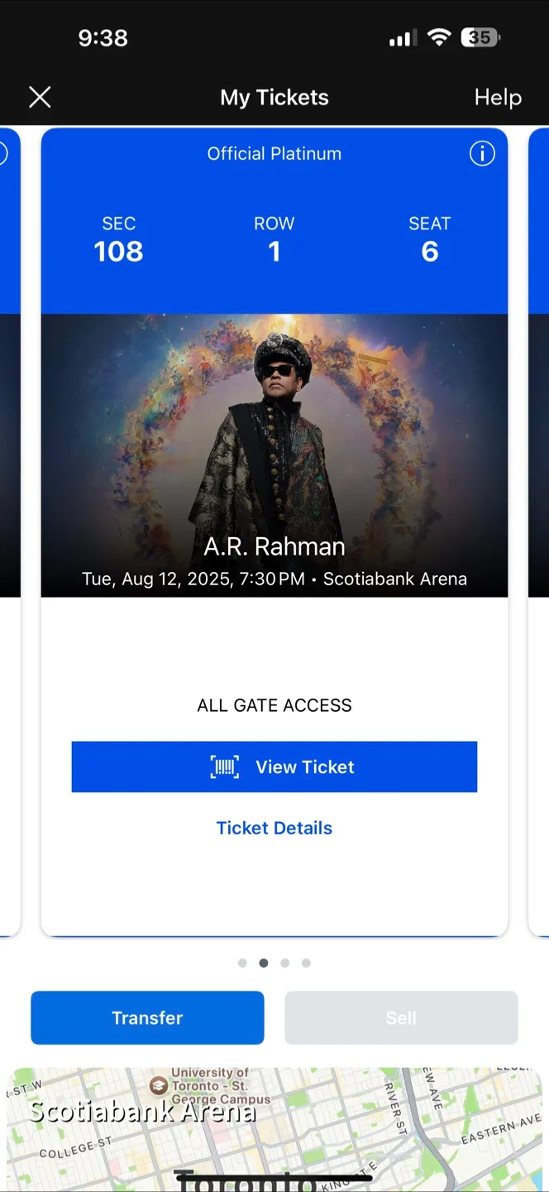
Task: Tap the barcode icon on View Ticket
Action: click(225, 767)
